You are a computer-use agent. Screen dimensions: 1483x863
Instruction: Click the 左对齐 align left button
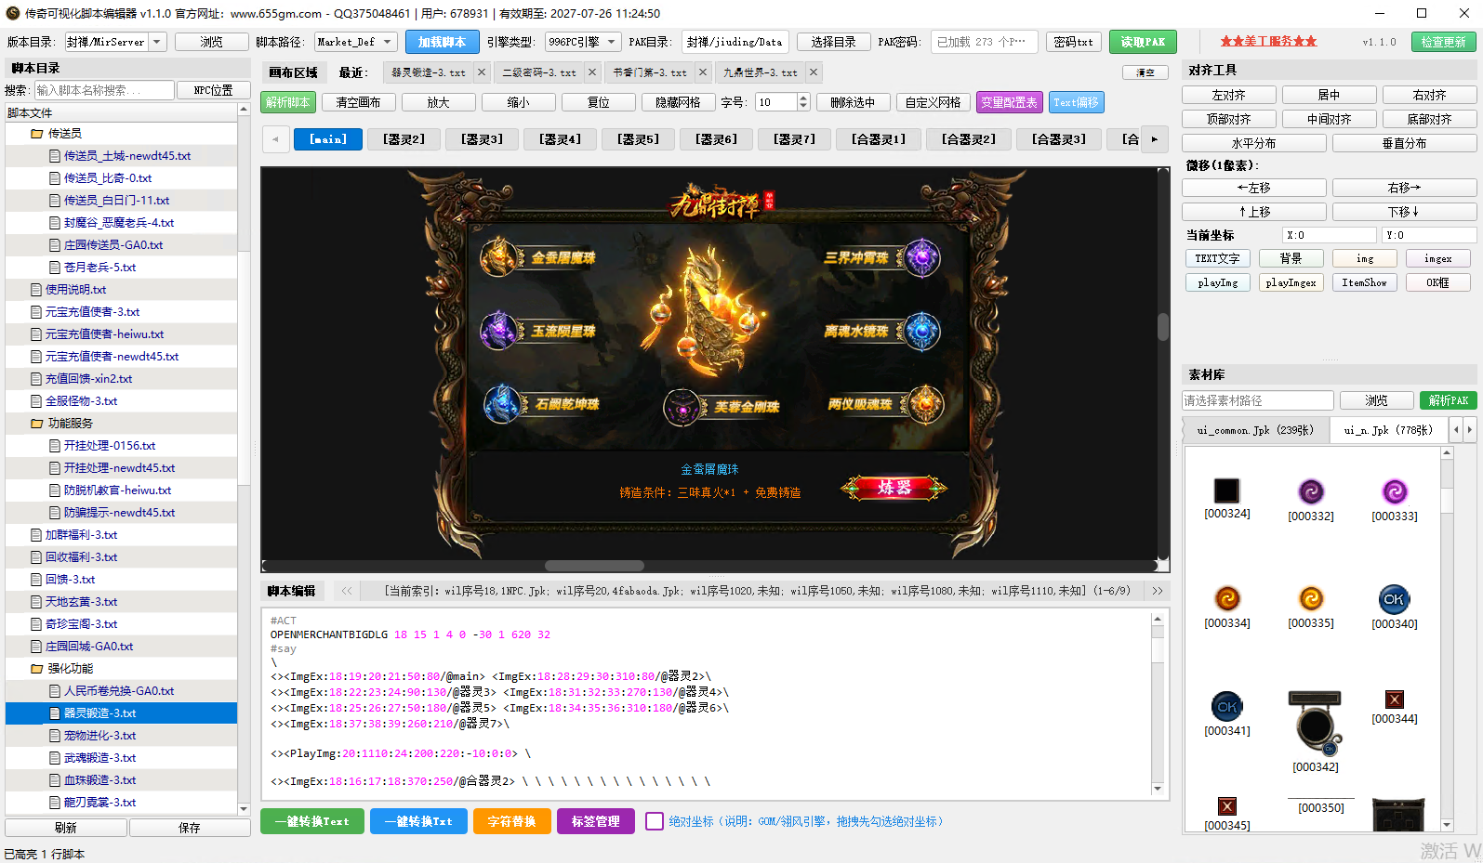(1228, 95)
